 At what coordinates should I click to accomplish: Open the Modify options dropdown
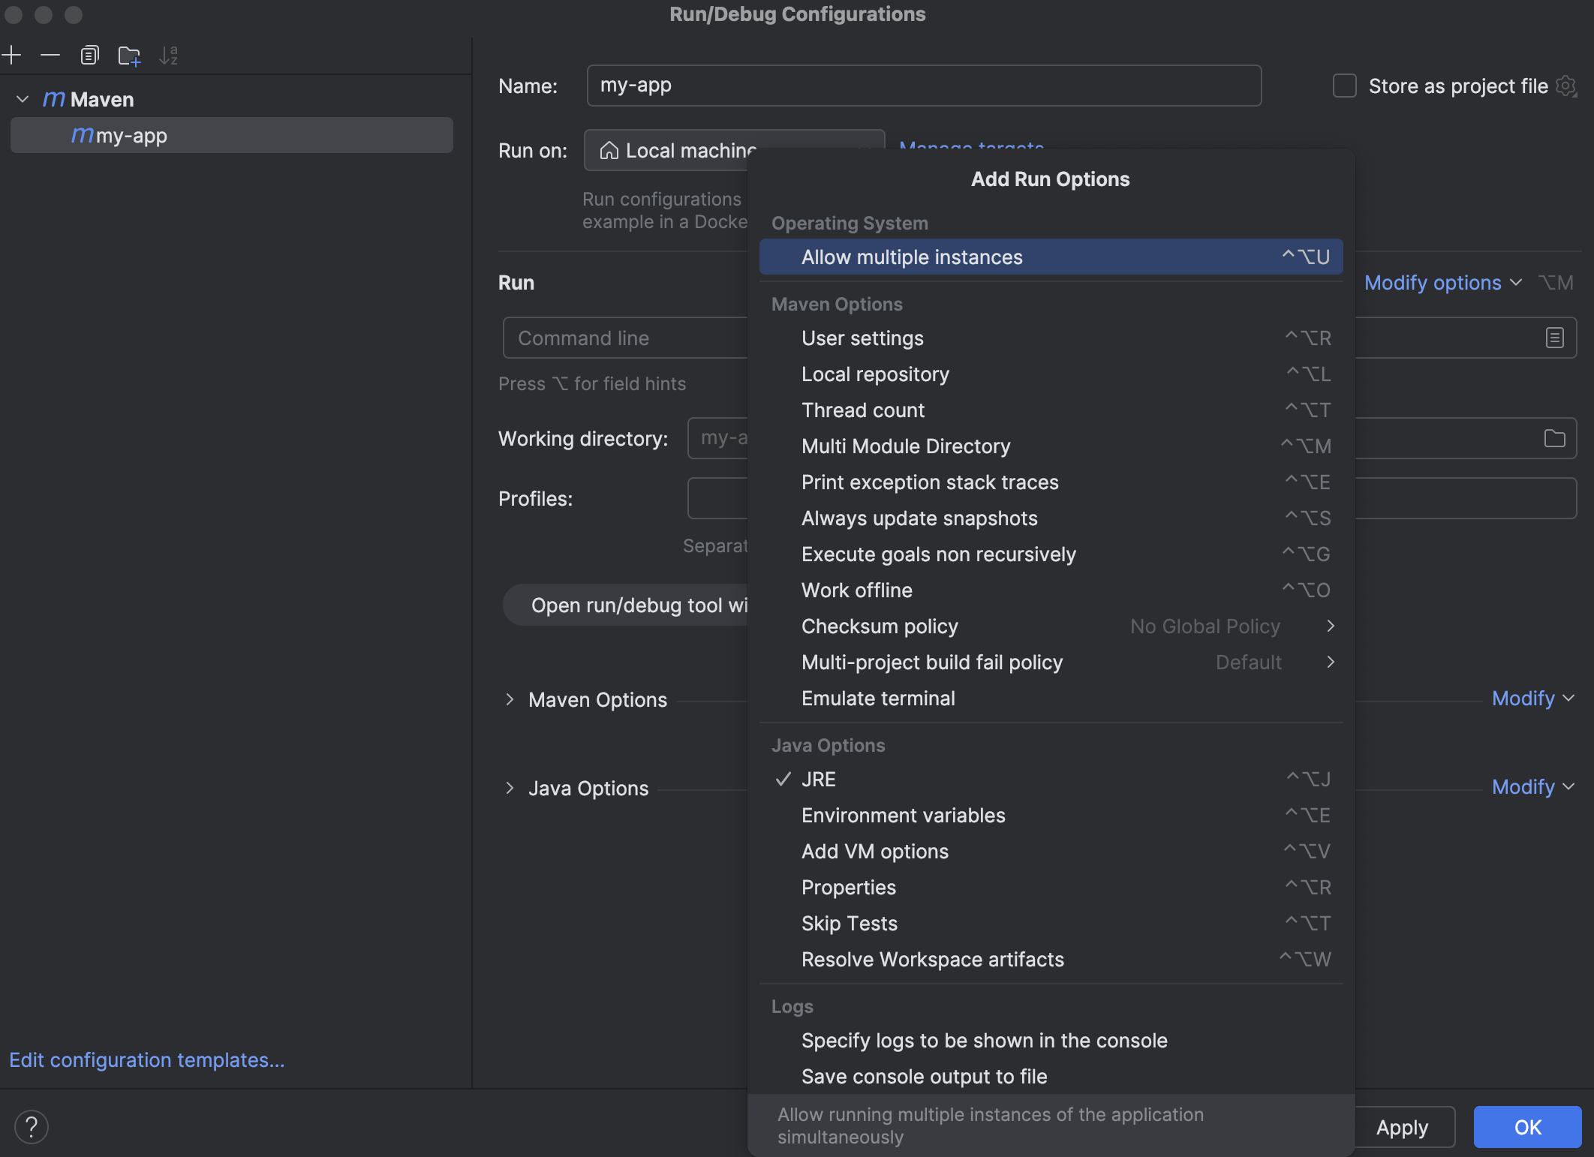(1442, 282)
